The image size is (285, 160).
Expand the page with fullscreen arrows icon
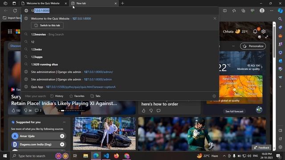point(267,37)
